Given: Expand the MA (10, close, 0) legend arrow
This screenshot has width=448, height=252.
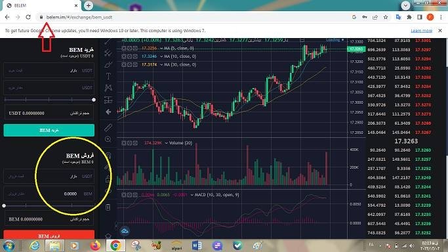Looking at the screenshot, I should pos(161,56).
